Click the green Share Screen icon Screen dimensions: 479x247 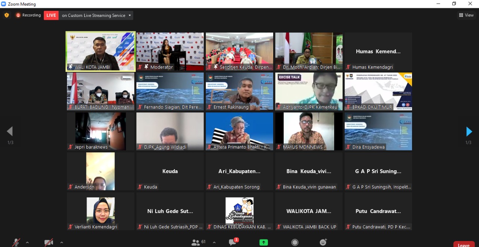tap(263, 243)
